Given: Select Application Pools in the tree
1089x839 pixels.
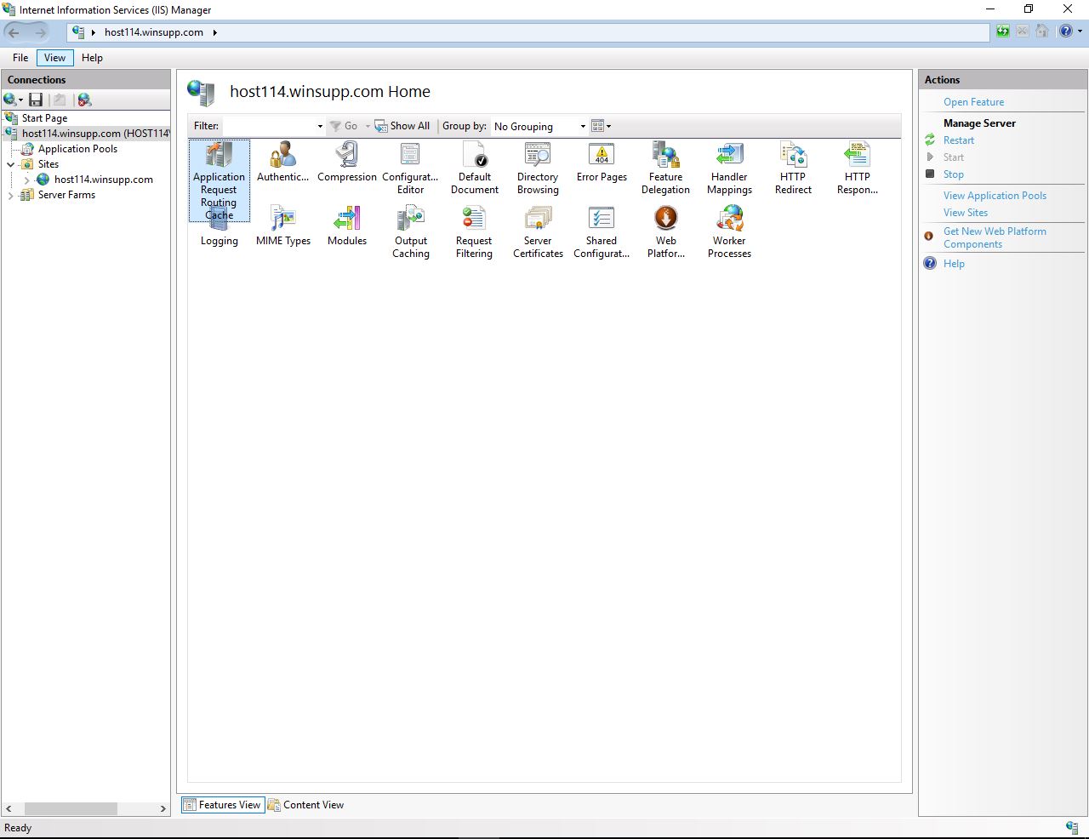Looking at the screenshot, I should point(77,149).
